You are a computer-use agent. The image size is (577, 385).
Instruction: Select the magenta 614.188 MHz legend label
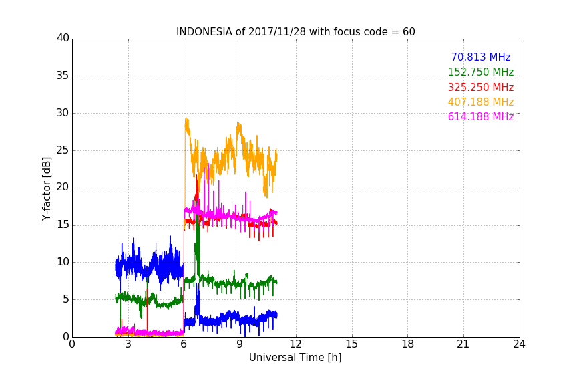(481, 117)
